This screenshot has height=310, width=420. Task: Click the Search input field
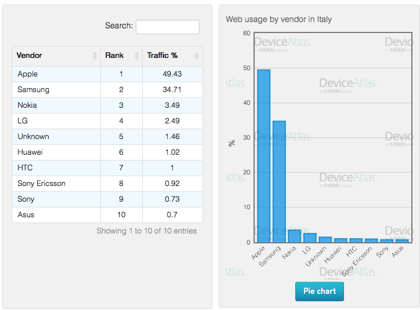coord(168,27)
